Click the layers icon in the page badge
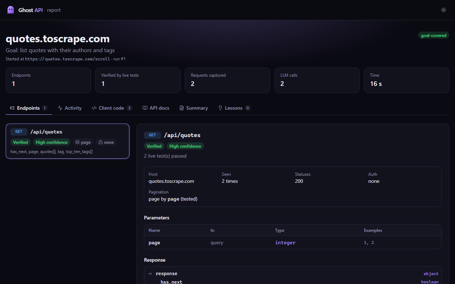 pos(77,142)
